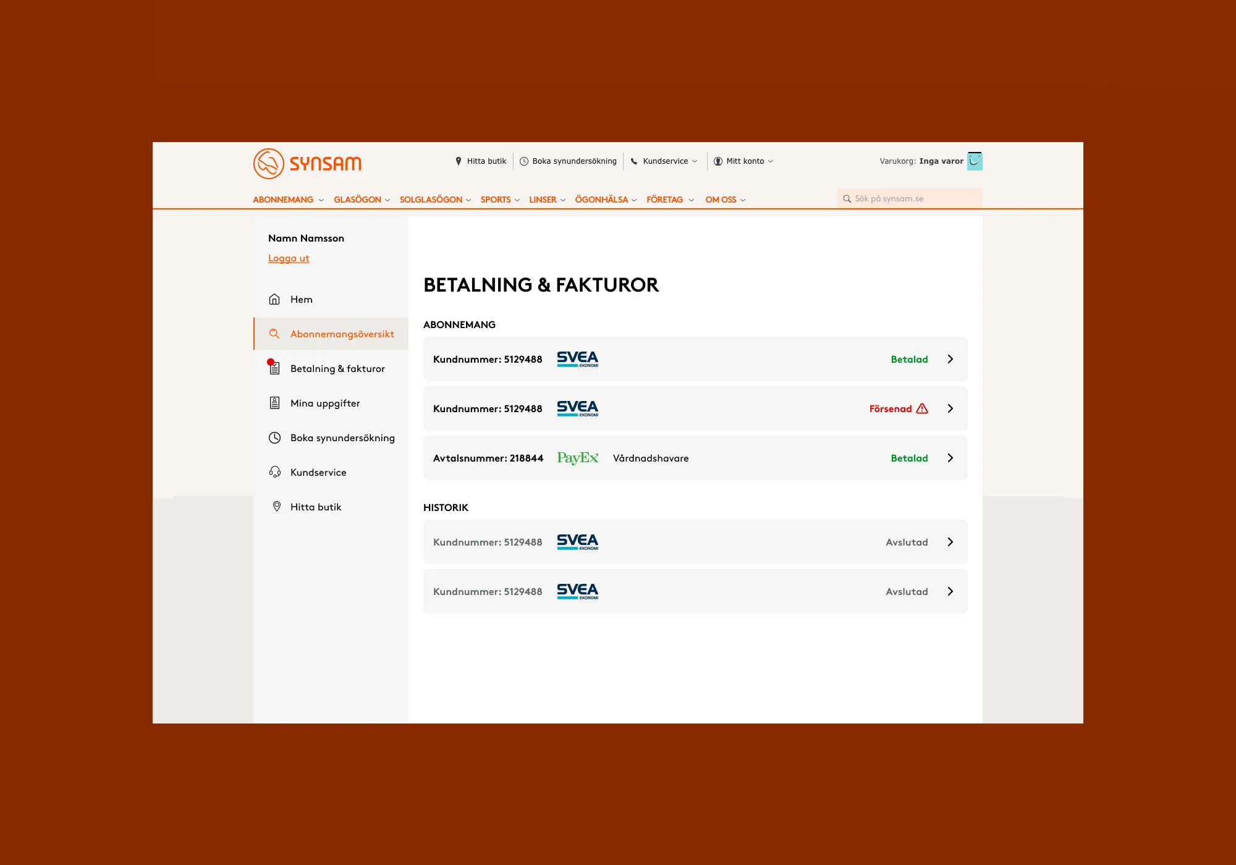
Task: Click the Hem house icon
Action: [x=274, y=299]
